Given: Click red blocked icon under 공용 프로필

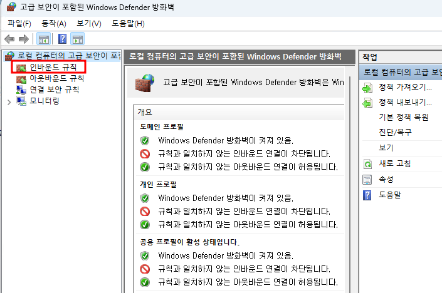Looking at the screenshot, I should [145, 269].
